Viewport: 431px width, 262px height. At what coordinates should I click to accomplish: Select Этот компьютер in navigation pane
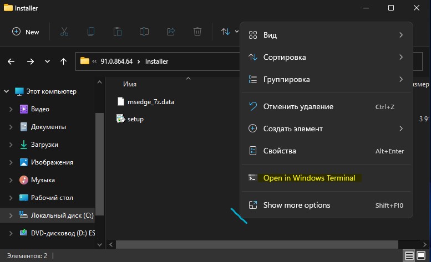click(52, 91)
